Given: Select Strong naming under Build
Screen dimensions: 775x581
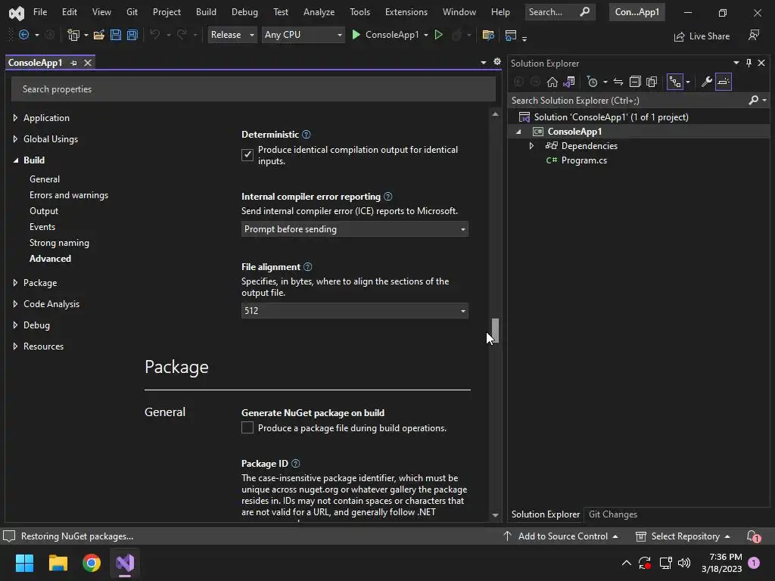Looking at the screenshot, I should point(59,243).
